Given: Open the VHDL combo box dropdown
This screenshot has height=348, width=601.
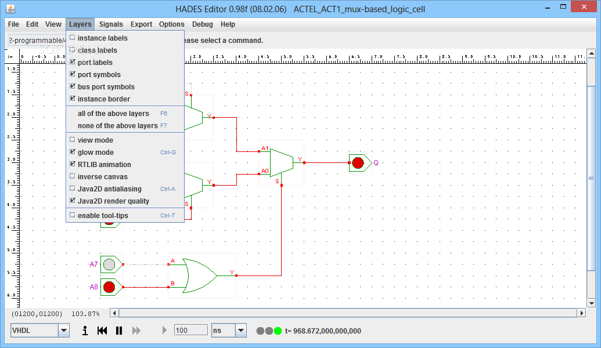Looking at the screenshot, I should pyautogui.click(x=64, y=331).
